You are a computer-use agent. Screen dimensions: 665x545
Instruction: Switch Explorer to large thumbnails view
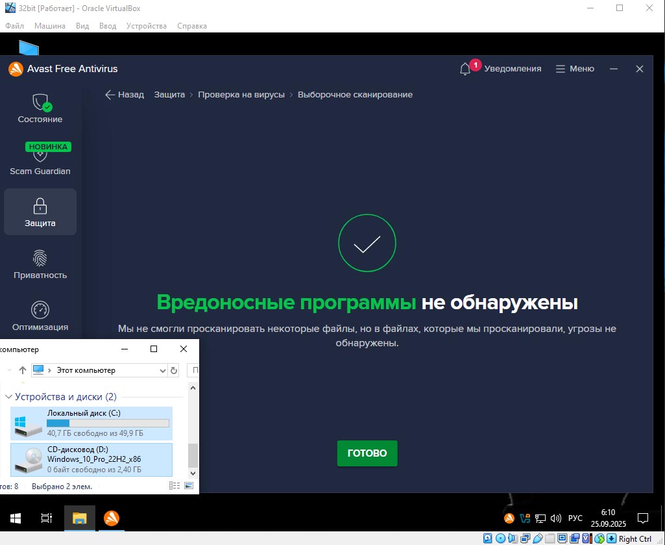(x=189, y=486)
